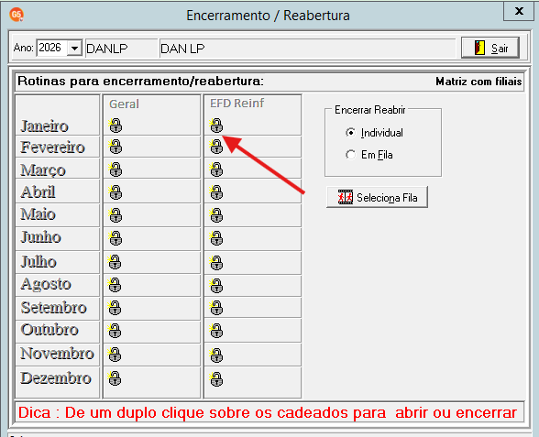The image size is (539, 437).
Task: Click the Geral padlock for Outubro
Action: [x=115, y=331]
